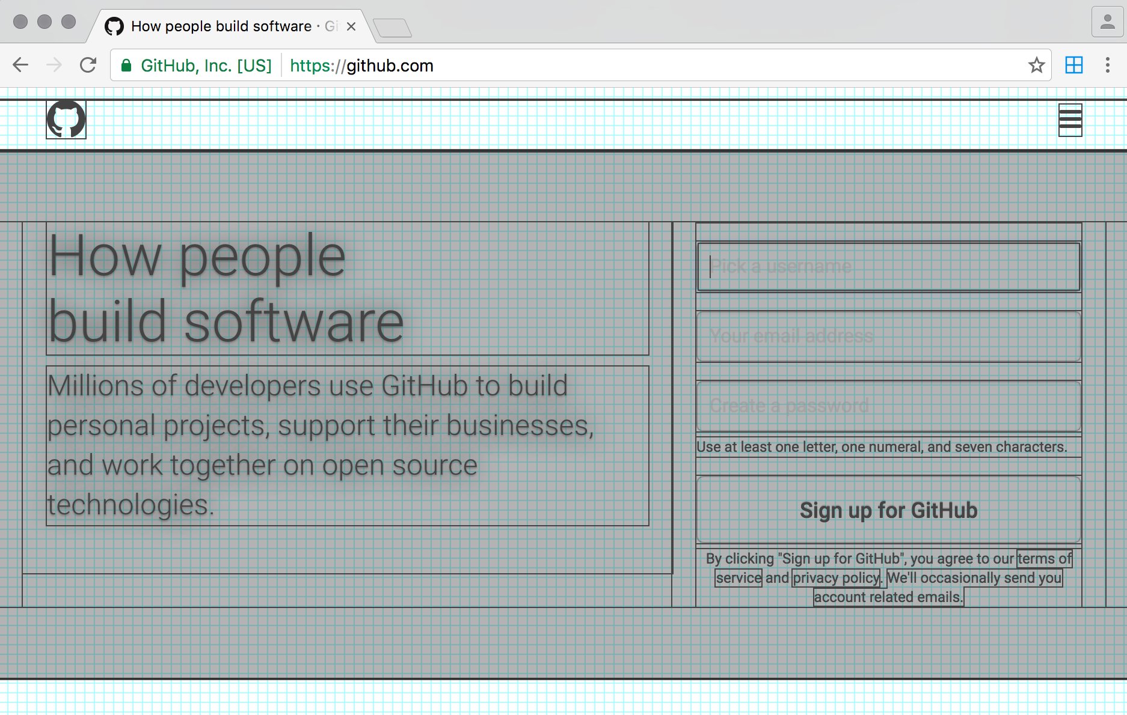Click the github.com address bar URL
The width and height of the screenshot is (1127, 715).
pyautogui.click(x=361, y=65)
